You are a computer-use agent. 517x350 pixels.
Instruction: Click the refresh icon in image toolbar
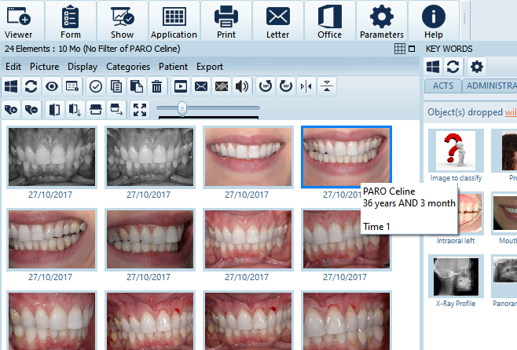coord(31,86)
